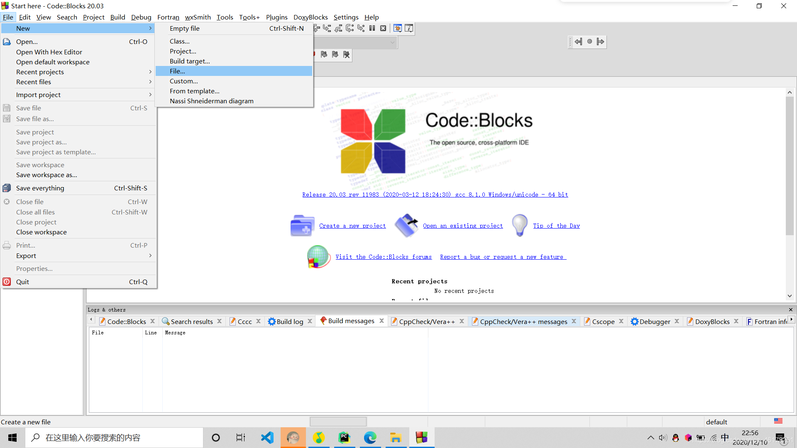Click the debugger pause (break) icon

[x=372, y=28]
